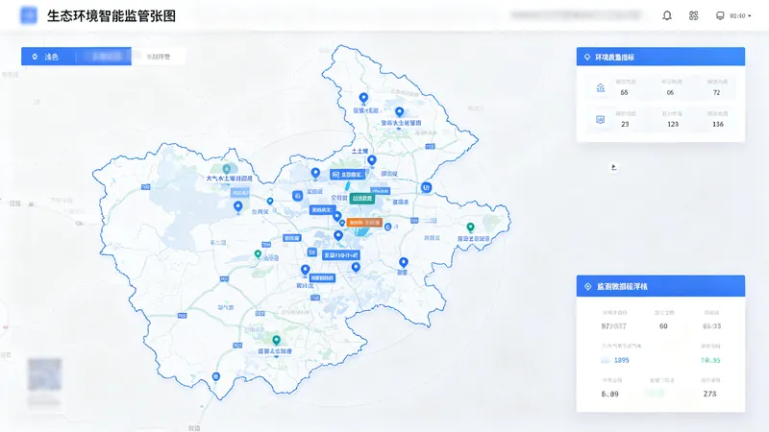Image resolution: width=769 pixels, height=432 pixels.
Task: Select the blurred middle tab beside 浅色
Action: coord(104,57)
